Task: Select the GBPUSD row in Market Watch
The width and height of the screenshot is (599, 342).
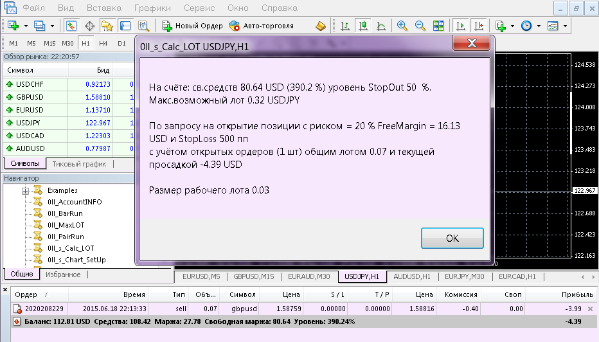Action: (69, 97)
